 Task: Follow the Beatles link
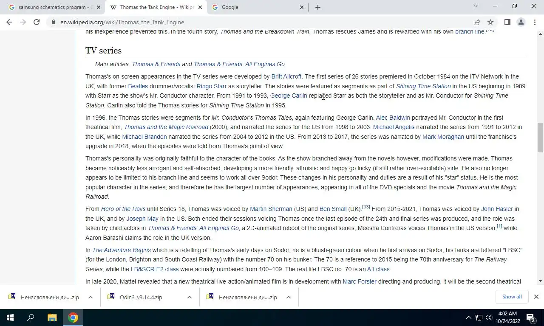pyautogui.click(x=138, y=86)
